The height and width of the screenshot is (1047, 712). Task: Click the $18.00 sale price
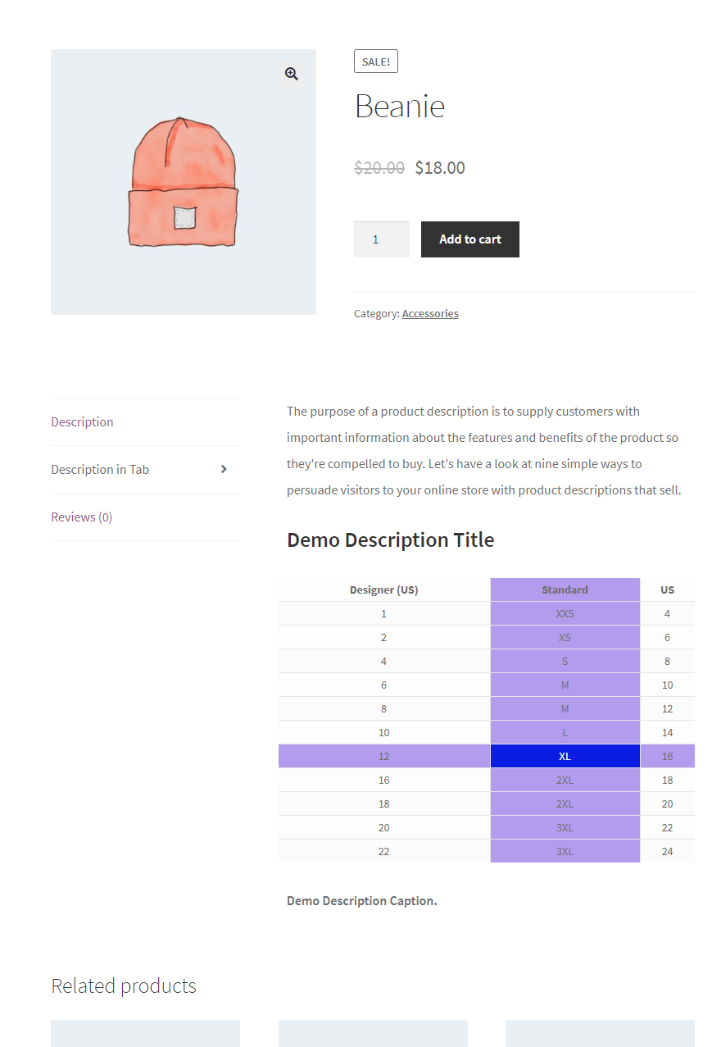[440, 168]
